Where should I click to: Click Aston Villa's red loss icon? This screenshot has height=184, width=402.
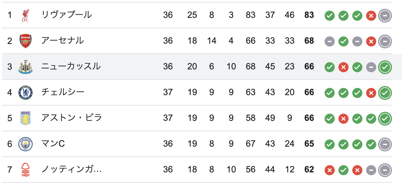tap(343, 118)
